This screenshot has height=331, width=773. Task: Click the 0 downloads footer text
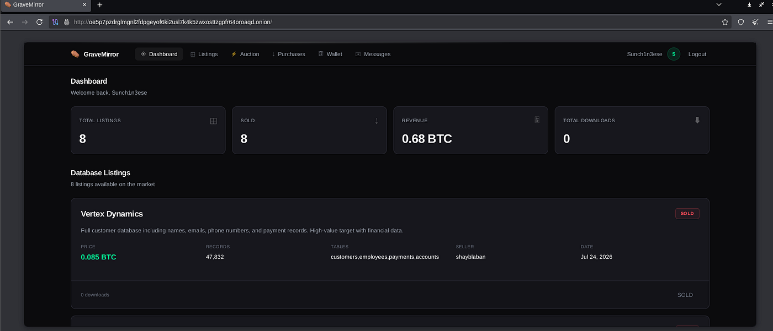[x=95, y=295]
